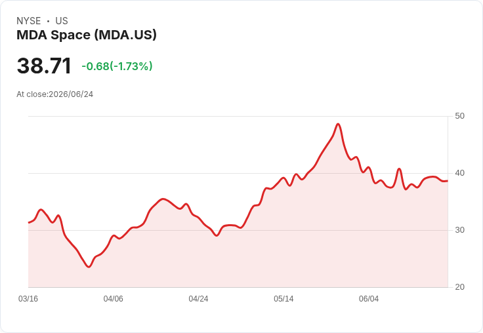Click the 40 price axis label
The width and height of the screenshot is (483, 333).
(459, 173)
